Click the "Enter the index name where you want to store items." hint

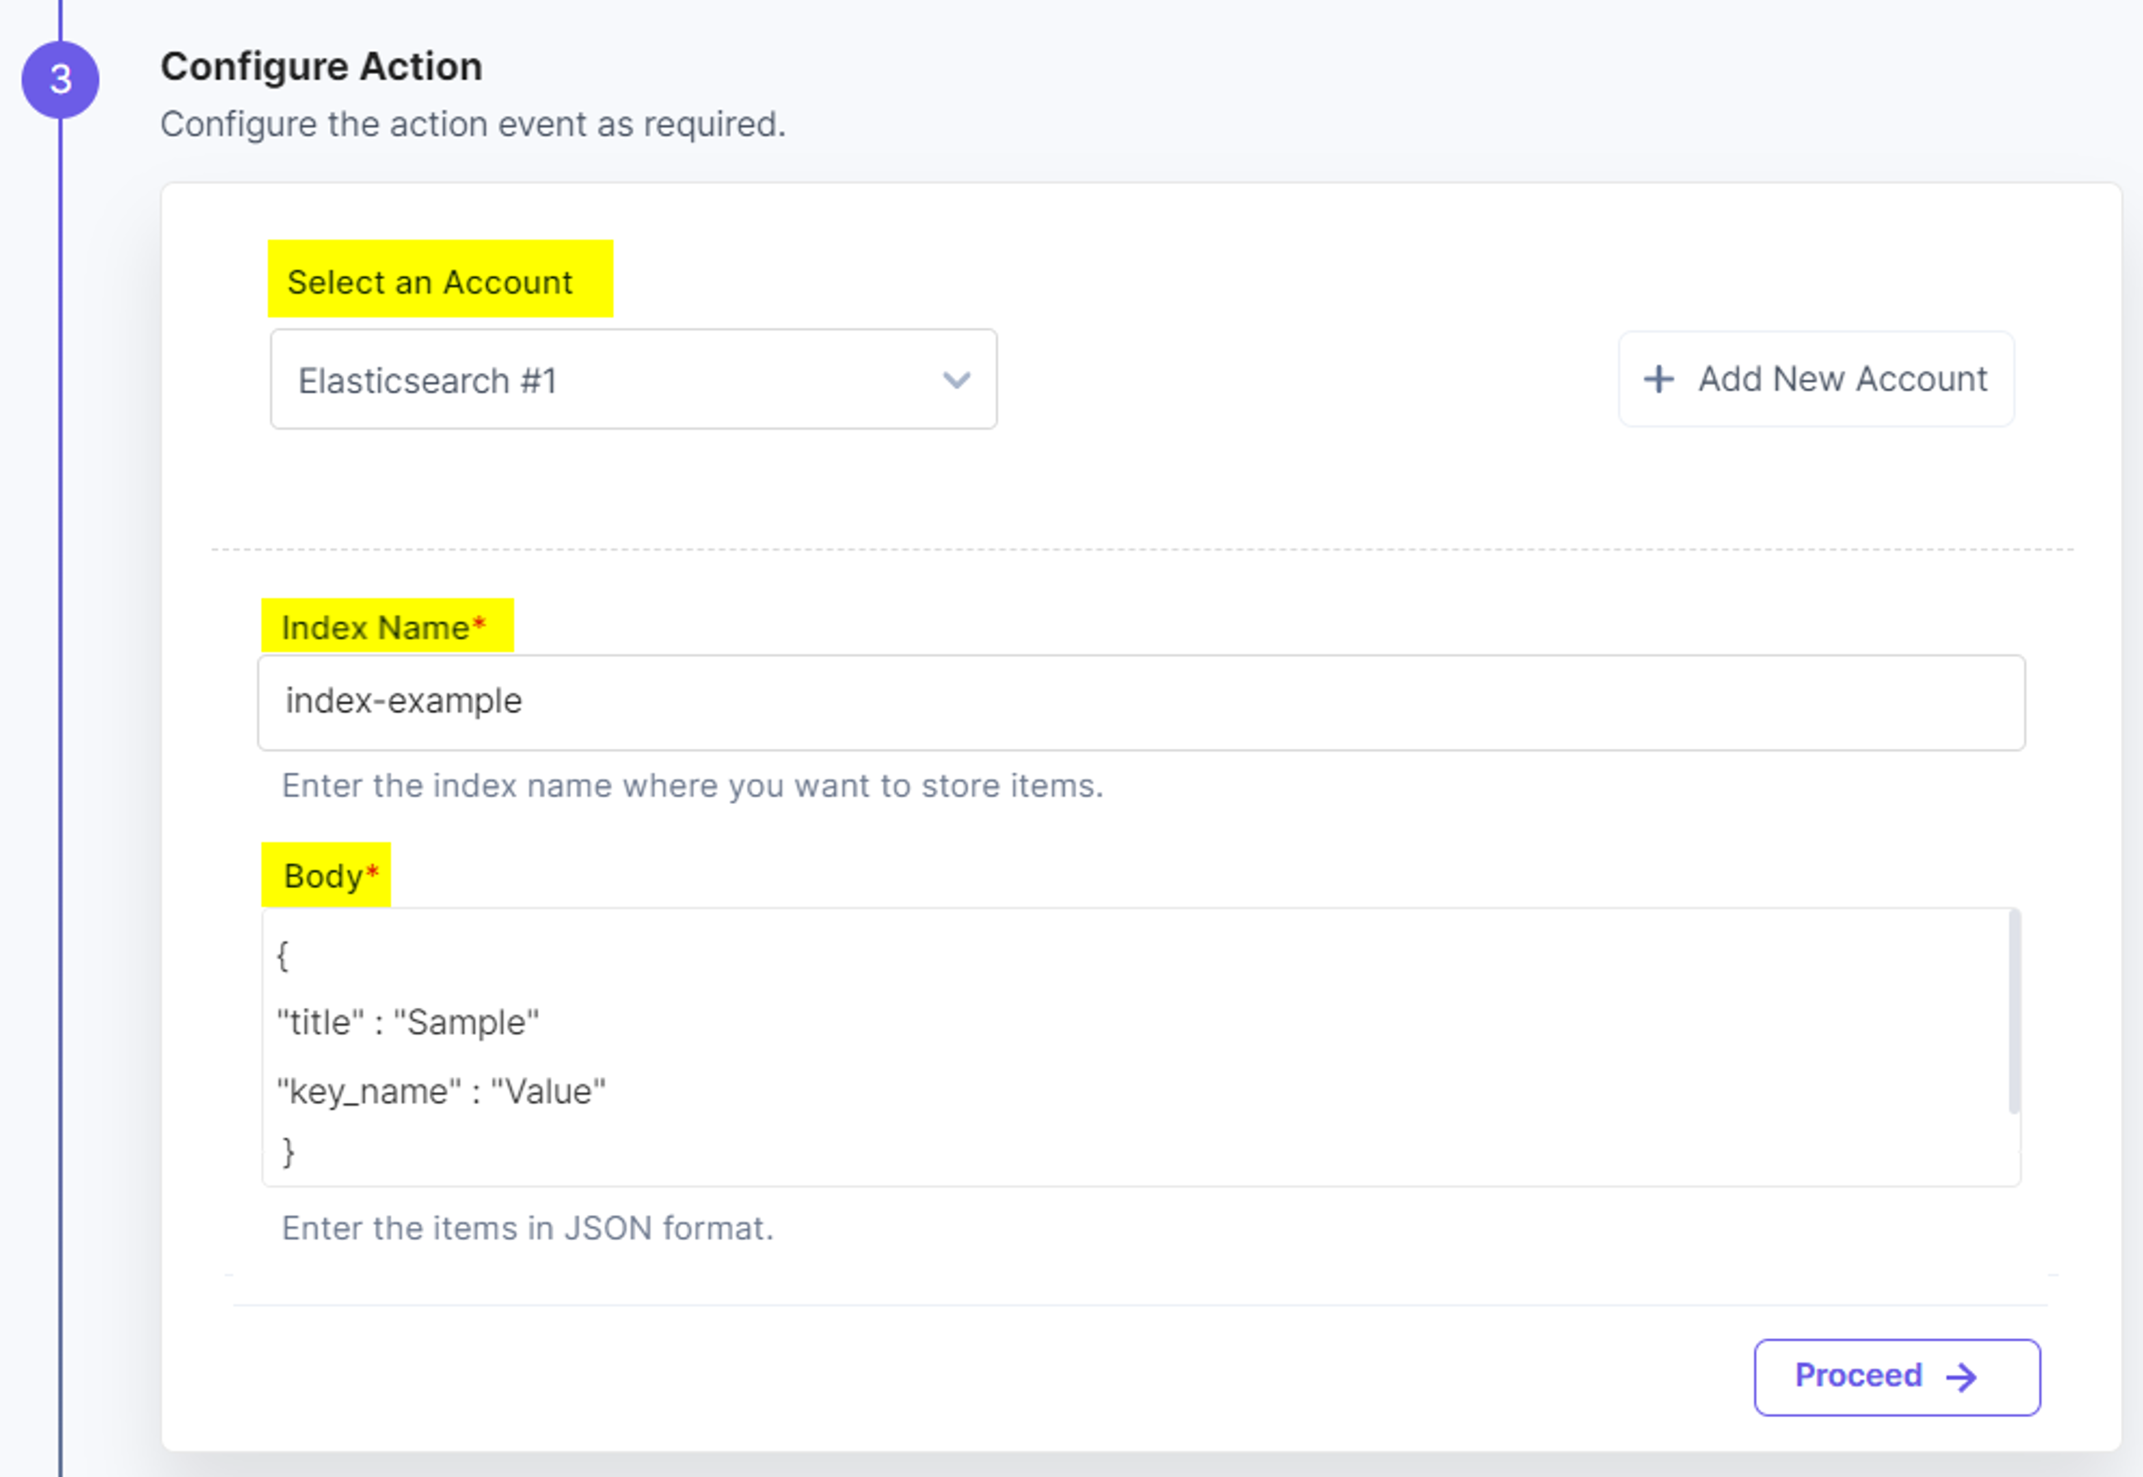(692, 786)
